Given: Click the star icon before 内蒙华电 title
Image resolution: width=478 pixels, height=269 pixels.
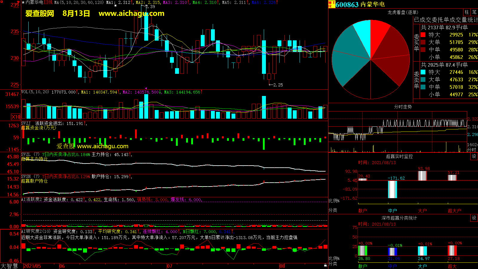Looking at the screenshot, I should click(x=23, y=2).
